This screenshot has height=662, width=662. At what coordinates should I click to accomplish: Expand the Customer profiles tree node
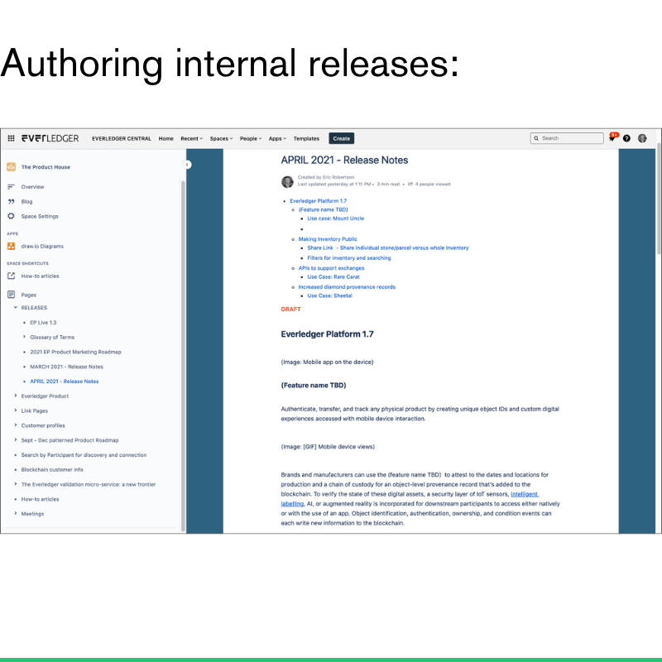16,425
